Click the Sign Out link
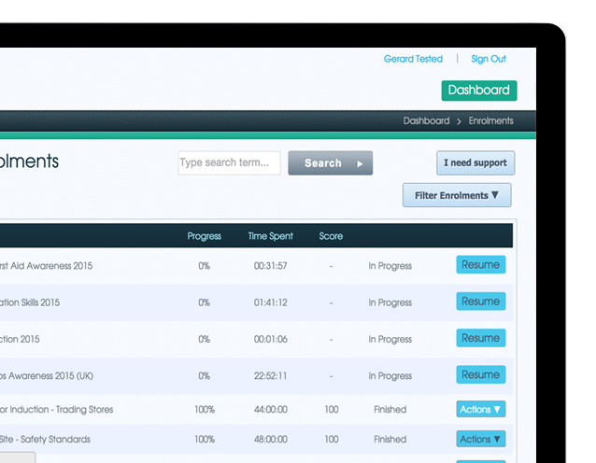596x463 pixels. tap(488, 59)
